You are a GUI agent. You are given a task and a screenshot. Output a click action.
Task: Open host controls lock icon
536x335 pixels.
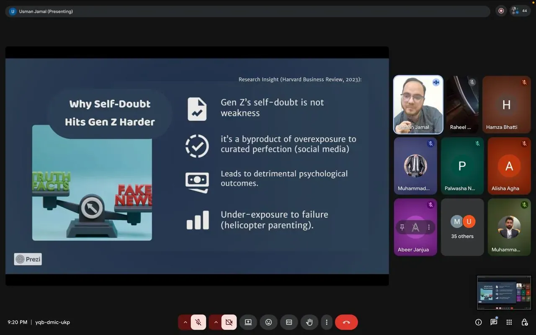click(x=524, y=322)
